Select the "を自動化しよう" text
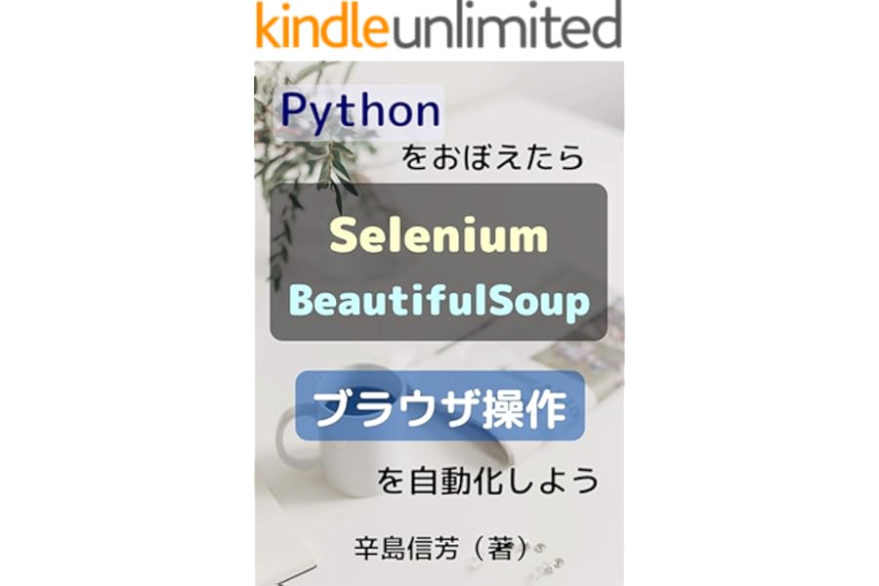Screen dimensions: 879x586 pos(487,481)
